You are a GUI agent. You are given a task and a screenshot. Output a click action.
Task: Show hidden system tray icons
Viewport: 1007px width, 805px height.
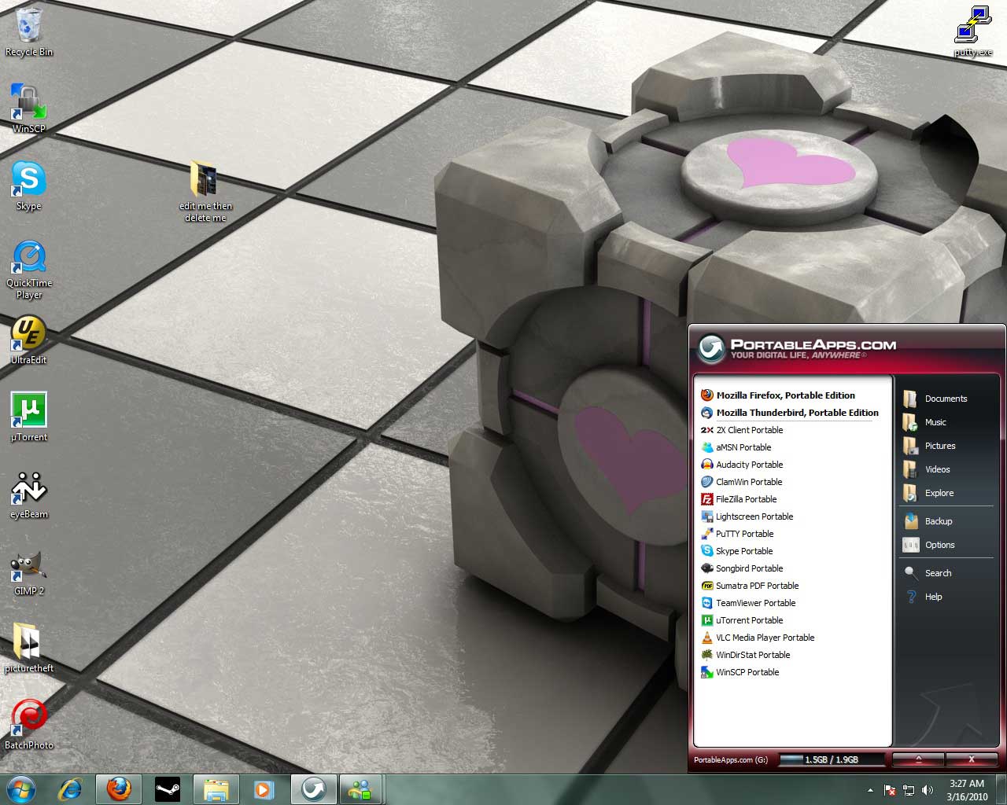coord(870,790)
